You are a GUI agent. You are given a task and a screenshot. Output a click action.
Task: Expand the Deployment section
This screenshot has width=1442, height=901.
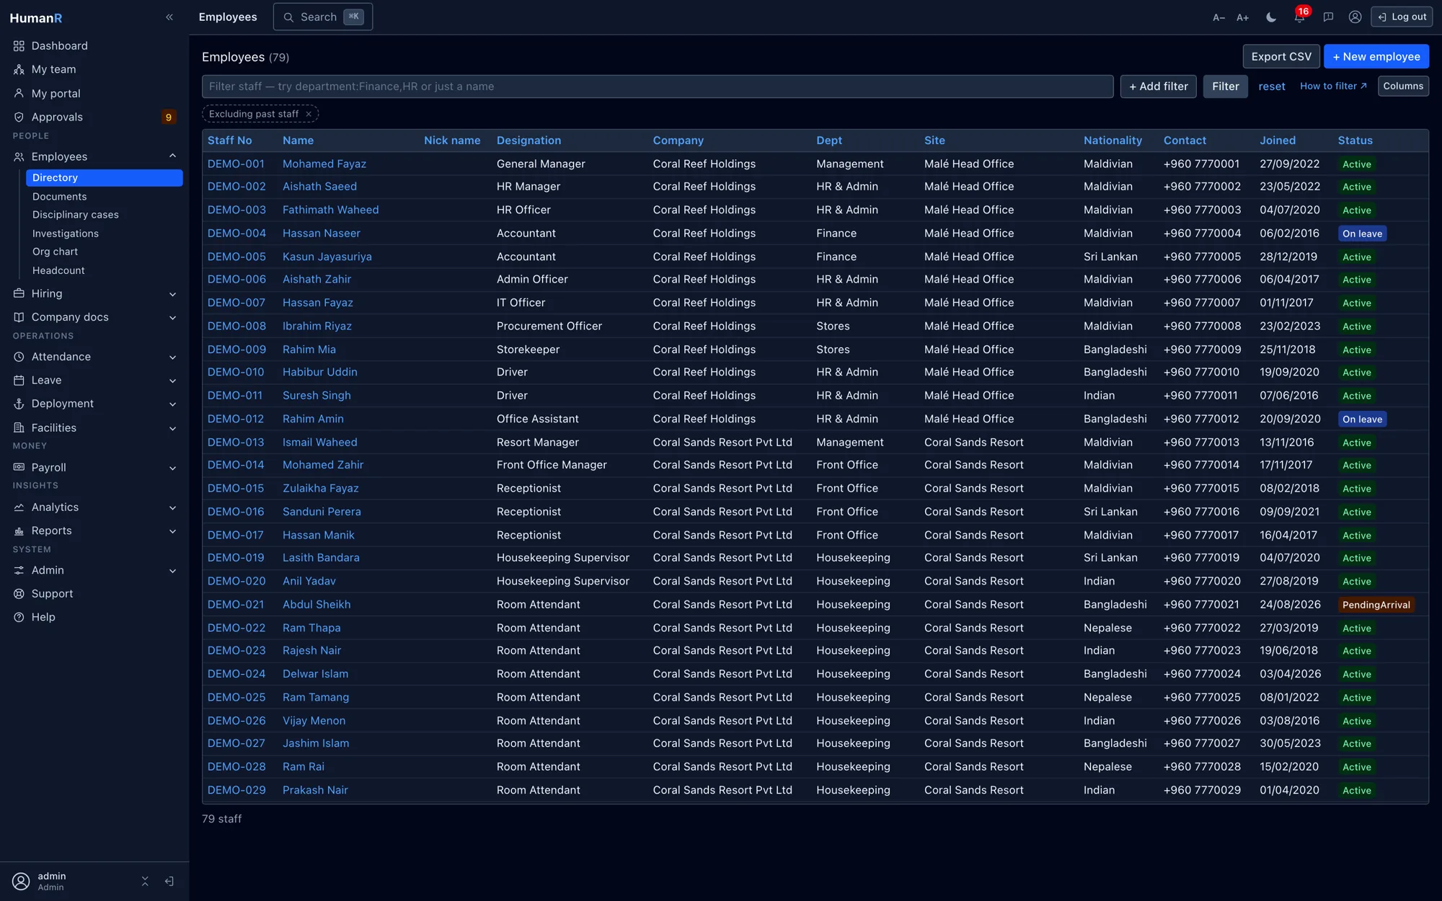pos(172,404)
